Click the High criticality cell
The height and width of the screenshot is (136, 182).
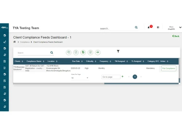coord(87,68)
